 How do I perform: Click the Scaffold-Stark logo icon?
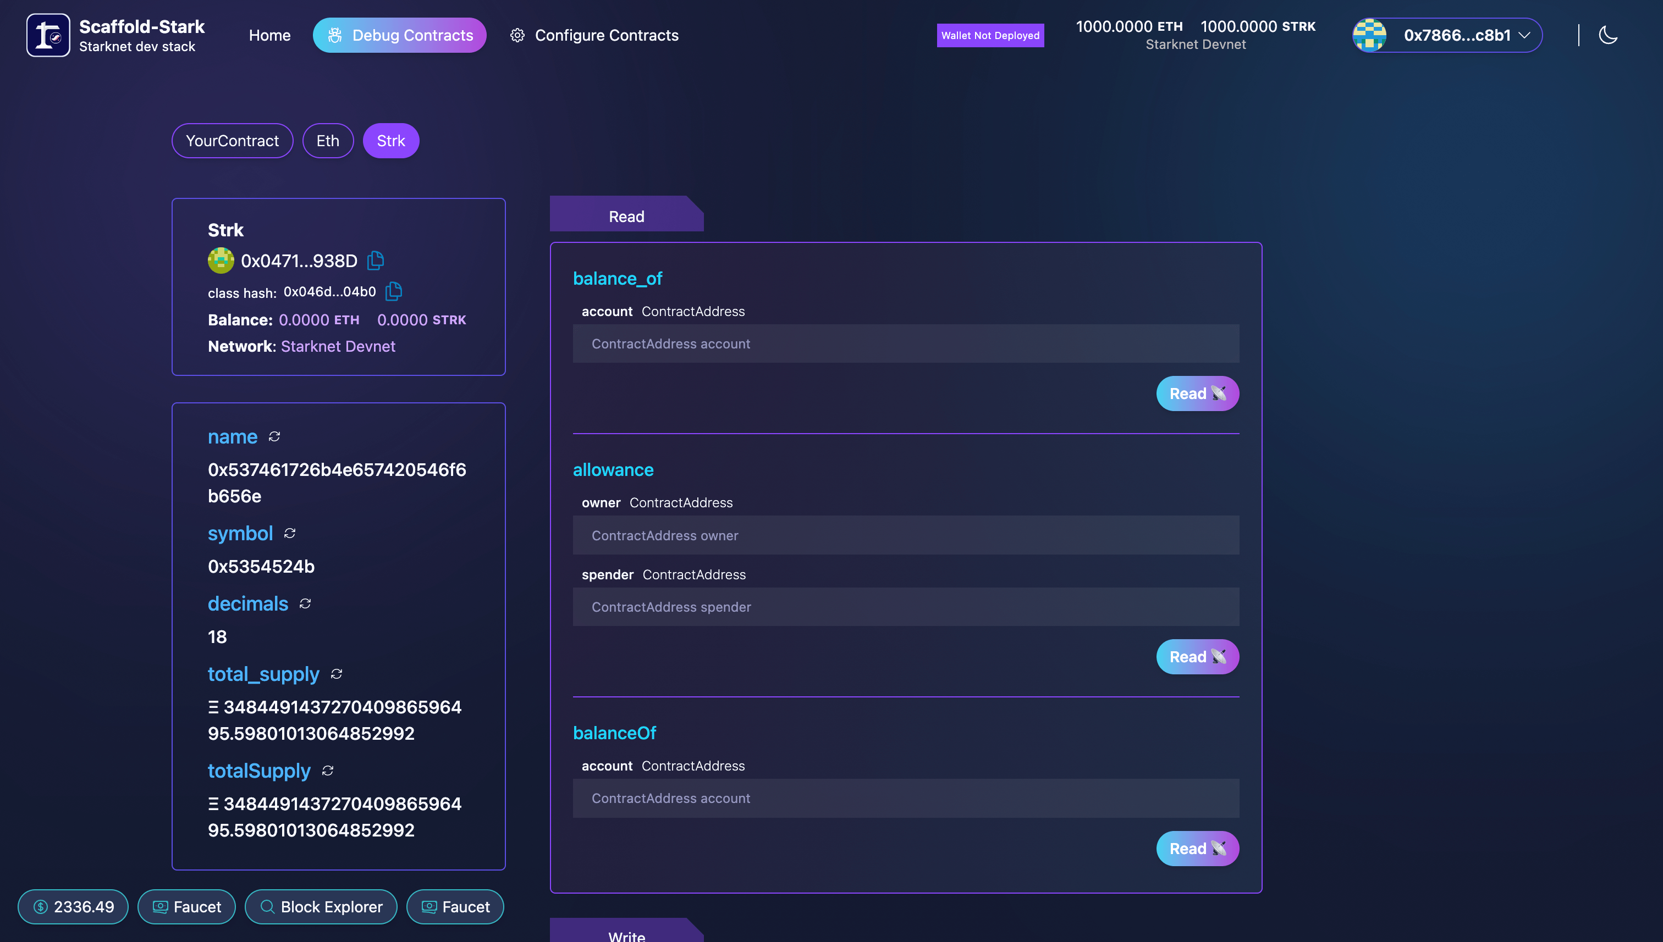pyautogui.click(x=48, y=35)
